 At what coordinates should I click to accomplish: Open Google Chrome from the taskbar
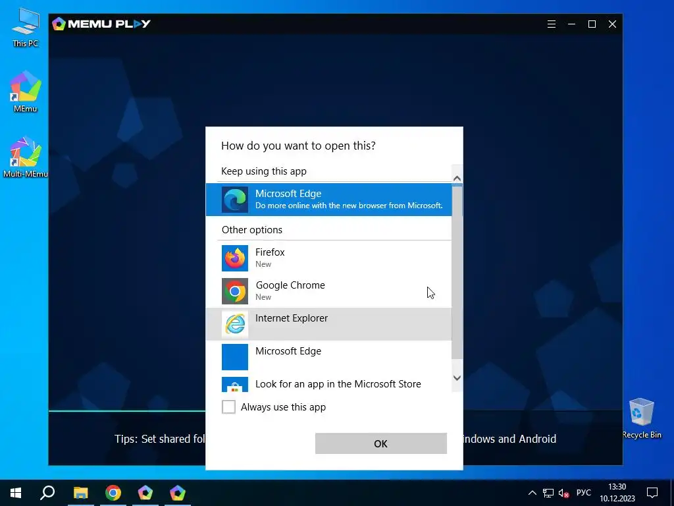coord(113,493)
